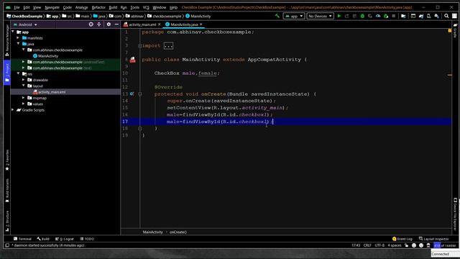Viewport: 460px width, 259px height.
Task: Open the Profiler gauge icon in toolbar
Action: pyautogui.click(x=378, y=16)
